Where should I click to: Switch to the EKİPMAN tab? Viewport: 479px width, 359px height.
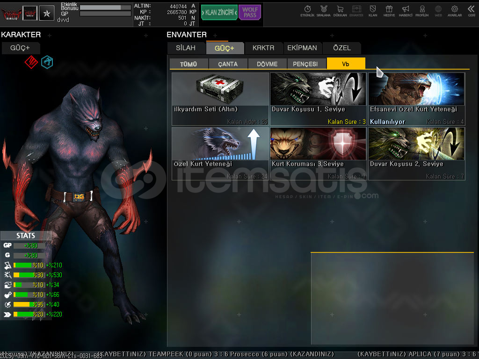[x=302, y=48]
